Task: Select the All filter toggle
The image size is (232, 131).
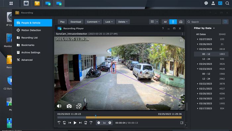Action: point(165,22)
